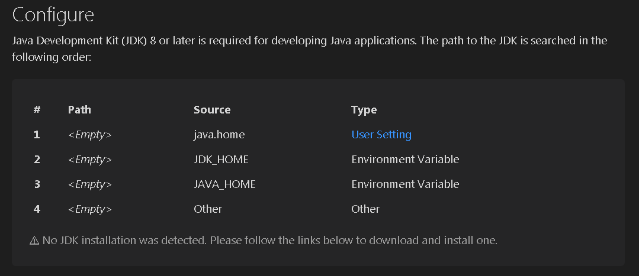
Task: Click the Empty path in row 1
Action: coord(89,135)
